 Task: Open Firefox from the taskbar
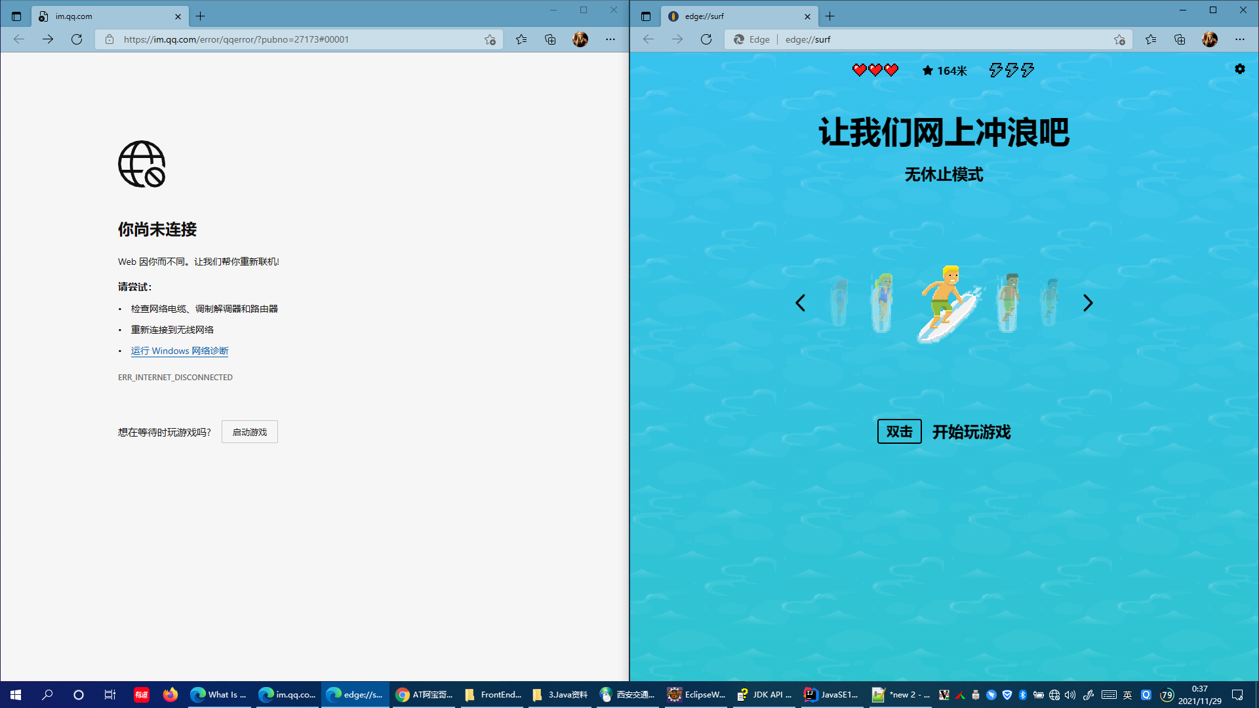(170, 694)
